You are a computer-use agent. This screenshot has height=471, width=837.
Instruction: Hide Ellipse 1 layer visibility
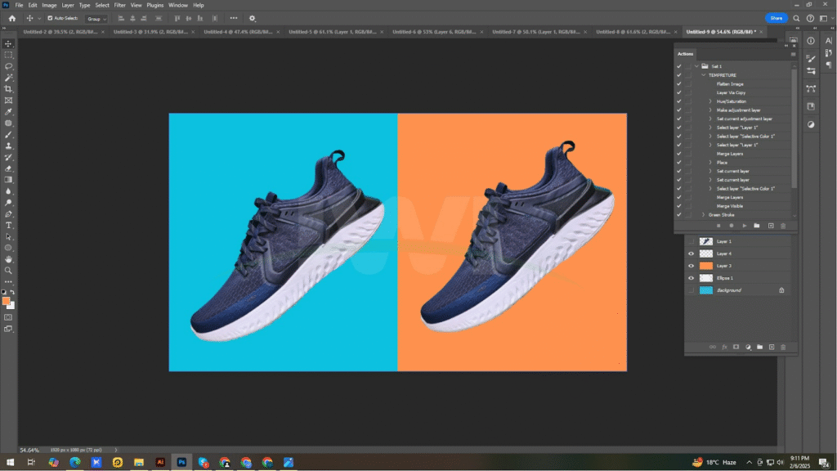pos(692,278)
